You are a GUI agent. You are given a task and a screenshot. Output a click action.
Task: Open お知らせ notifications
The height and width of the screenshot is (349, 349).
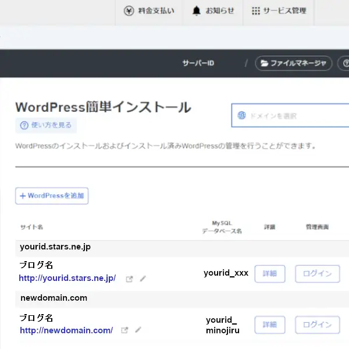(x=213, y=10)
